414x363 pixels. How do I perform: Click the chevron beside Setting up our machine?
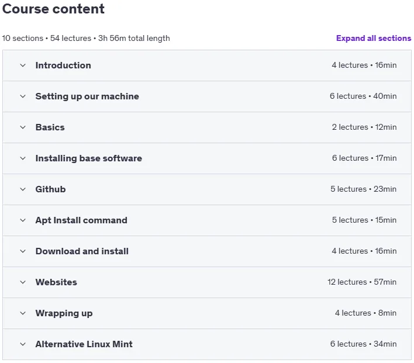pos(23,96)
